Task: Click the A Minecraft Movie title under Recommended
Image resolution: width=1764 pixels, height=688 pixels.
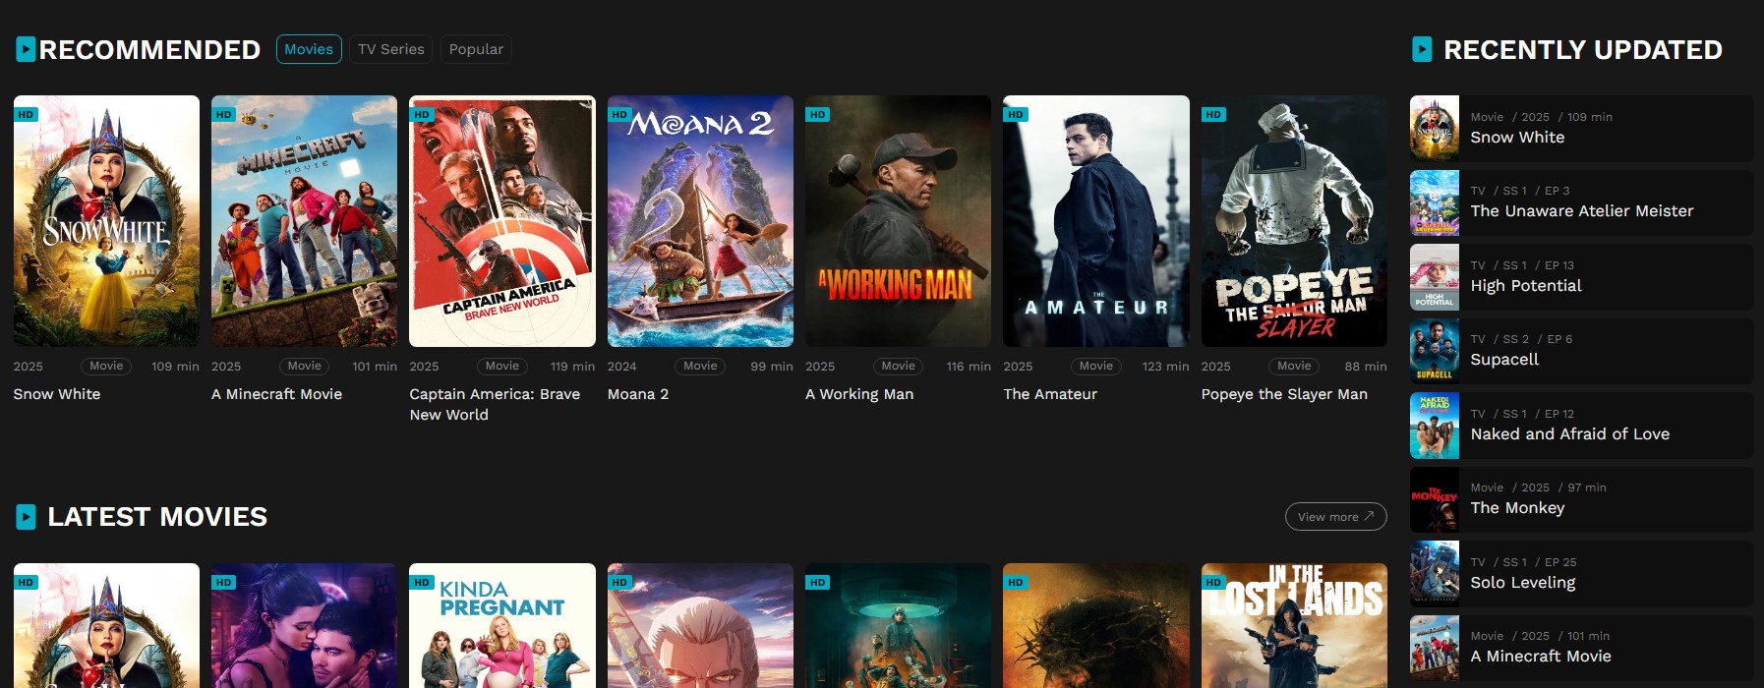Action: 277,394
